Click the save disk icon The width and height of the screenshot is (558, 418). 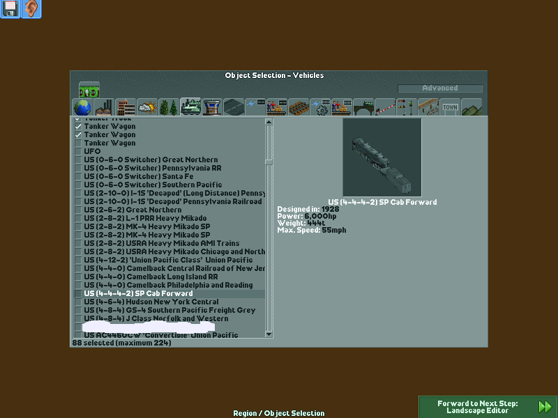(x=10, y=9)
